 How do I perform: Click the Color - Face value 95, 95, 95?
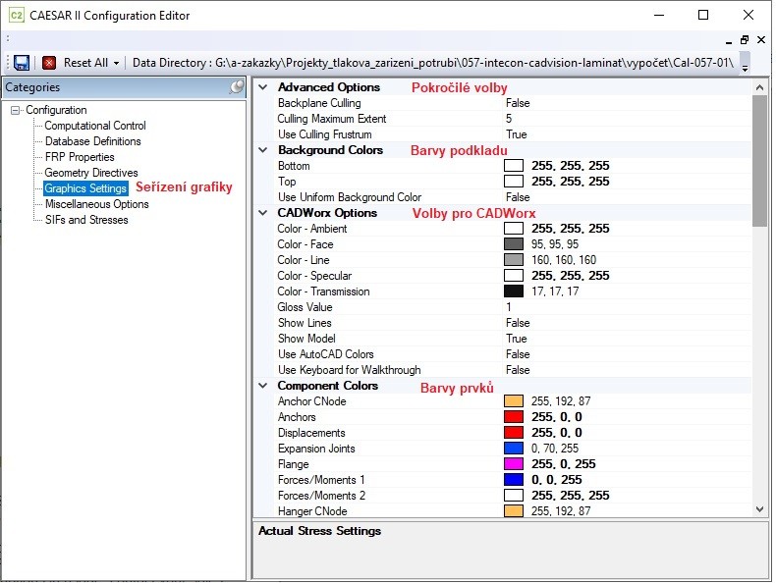click(x=555, y=244)
